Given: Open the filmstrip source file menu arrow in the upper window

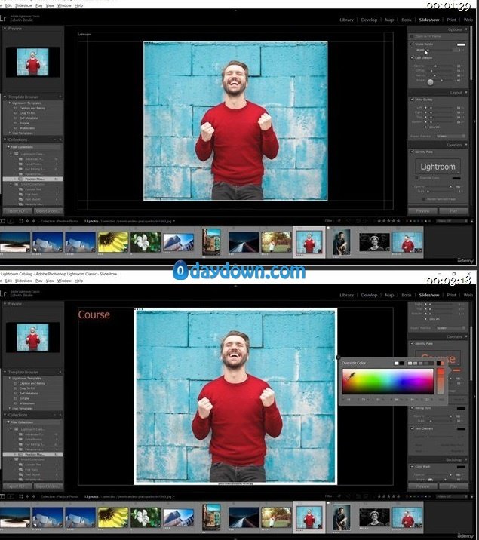Looking at the screenshot, I should pyautogui.click(x=174, y=221).
